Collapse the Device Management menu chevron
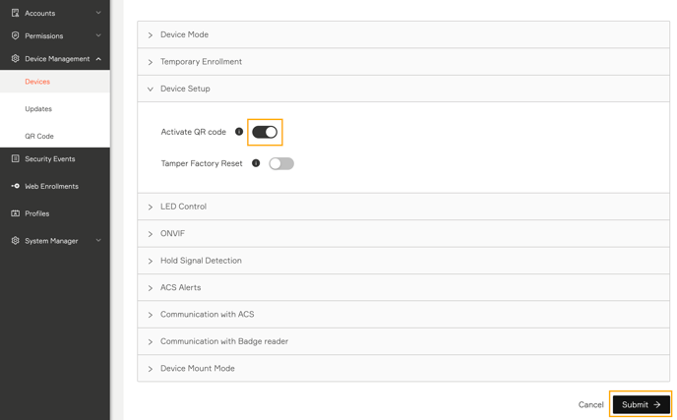The width and height of the screenshot is (677, 420). click(x=98, y=59)
